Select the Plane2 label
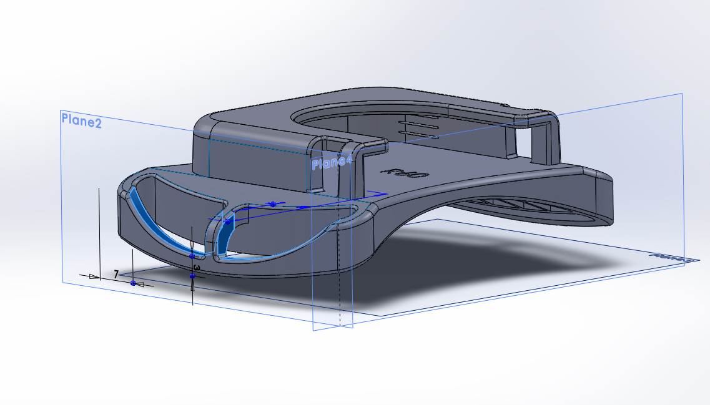The width and height of the screenshot is (710, 405). tap(81, 121)
